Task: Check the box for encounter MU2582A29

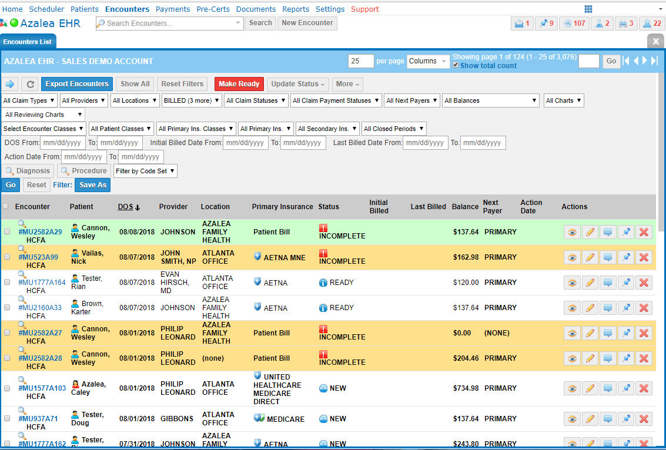Action: tap(7, 232)
